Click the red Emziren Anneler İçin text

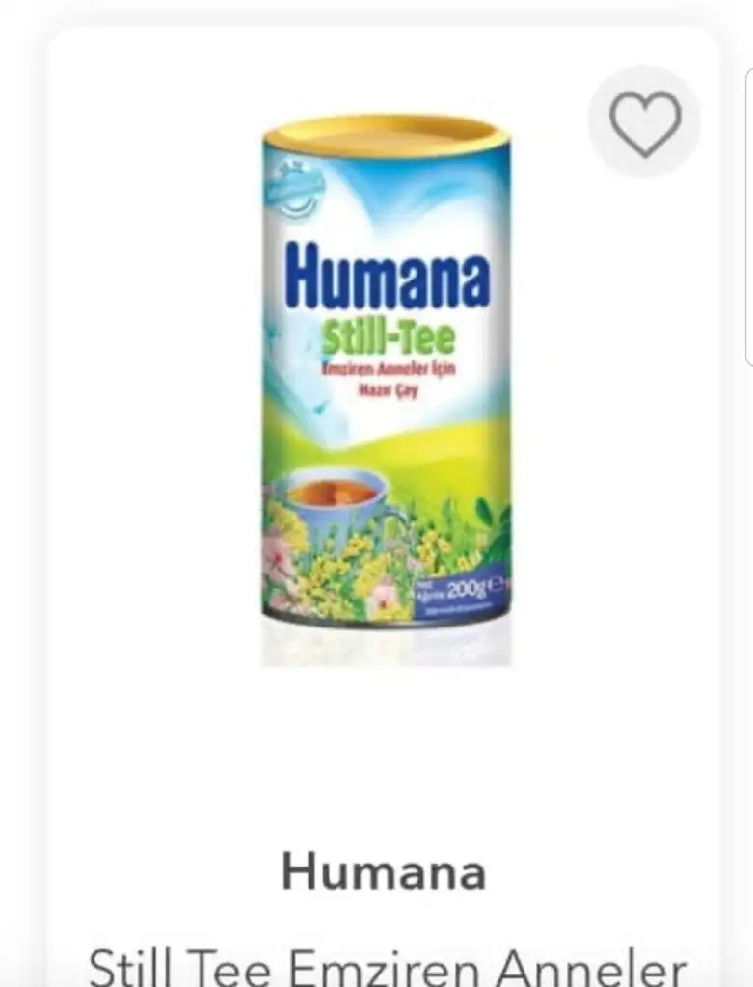point(388,369)
